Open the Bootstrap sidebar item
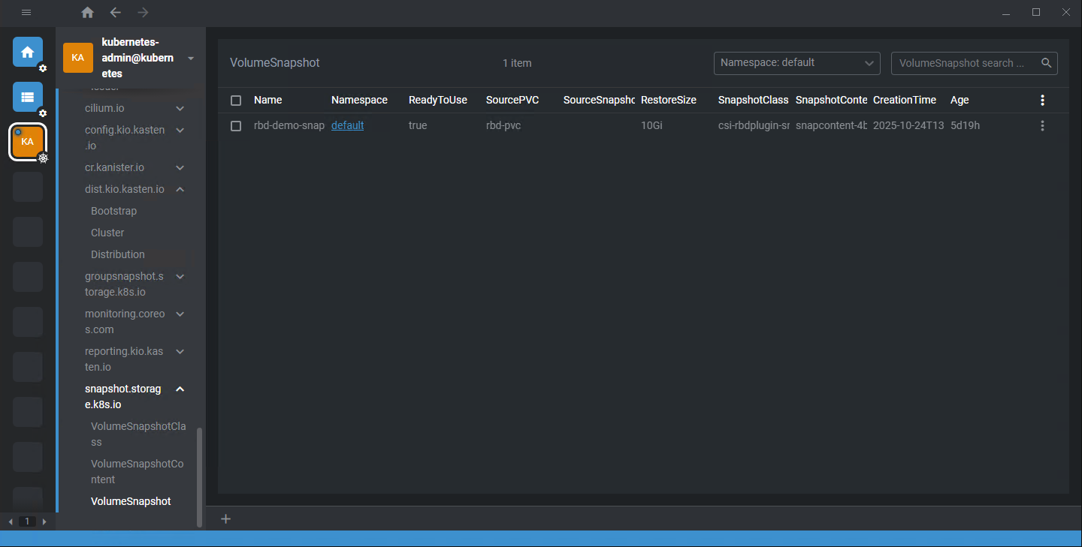This screenshot has height=547, width=1082. (113, 211)
